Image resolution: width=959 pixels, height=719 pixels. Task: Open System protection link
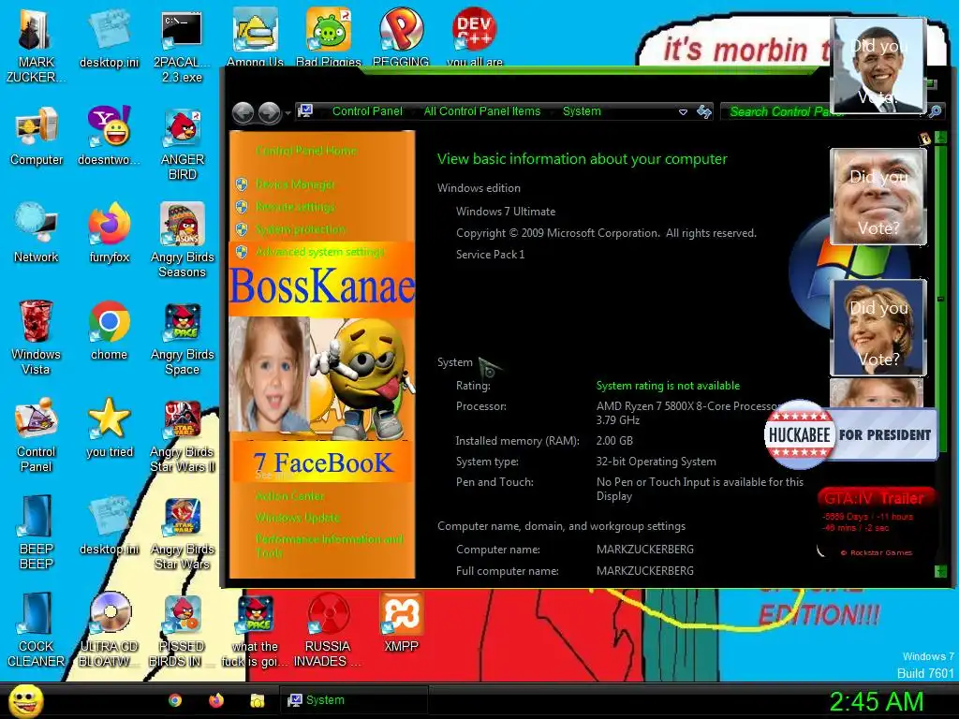click(x=301, y=229)
